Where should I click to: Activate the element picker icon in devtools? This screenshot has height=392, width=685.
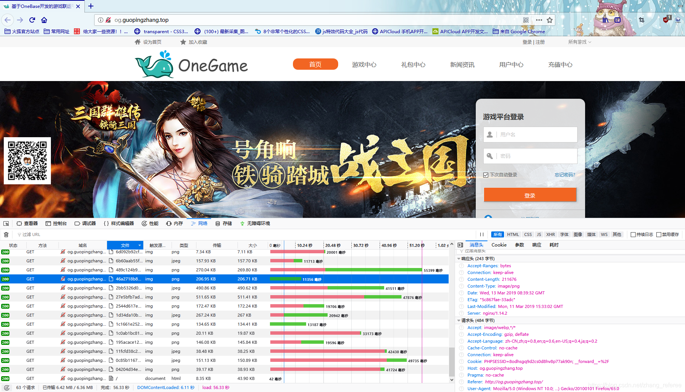[6, 224]
